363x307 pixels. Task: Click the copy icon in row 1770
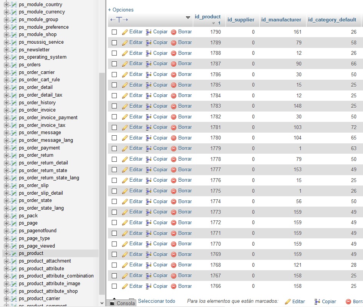(149, 244)
